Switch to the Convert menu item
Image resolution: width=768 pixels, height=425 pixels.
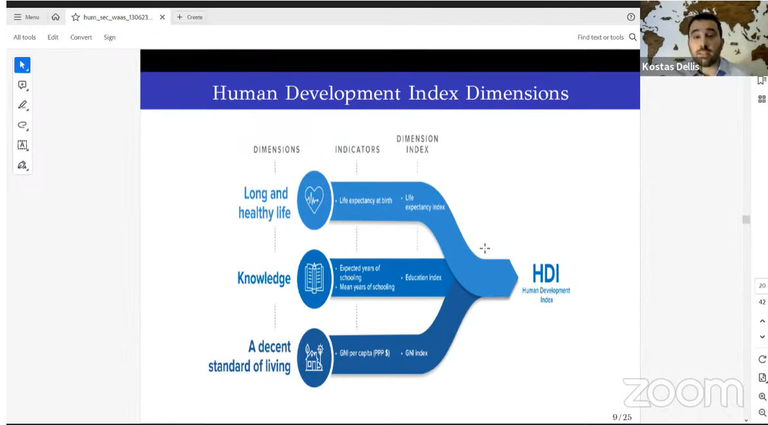81,37
